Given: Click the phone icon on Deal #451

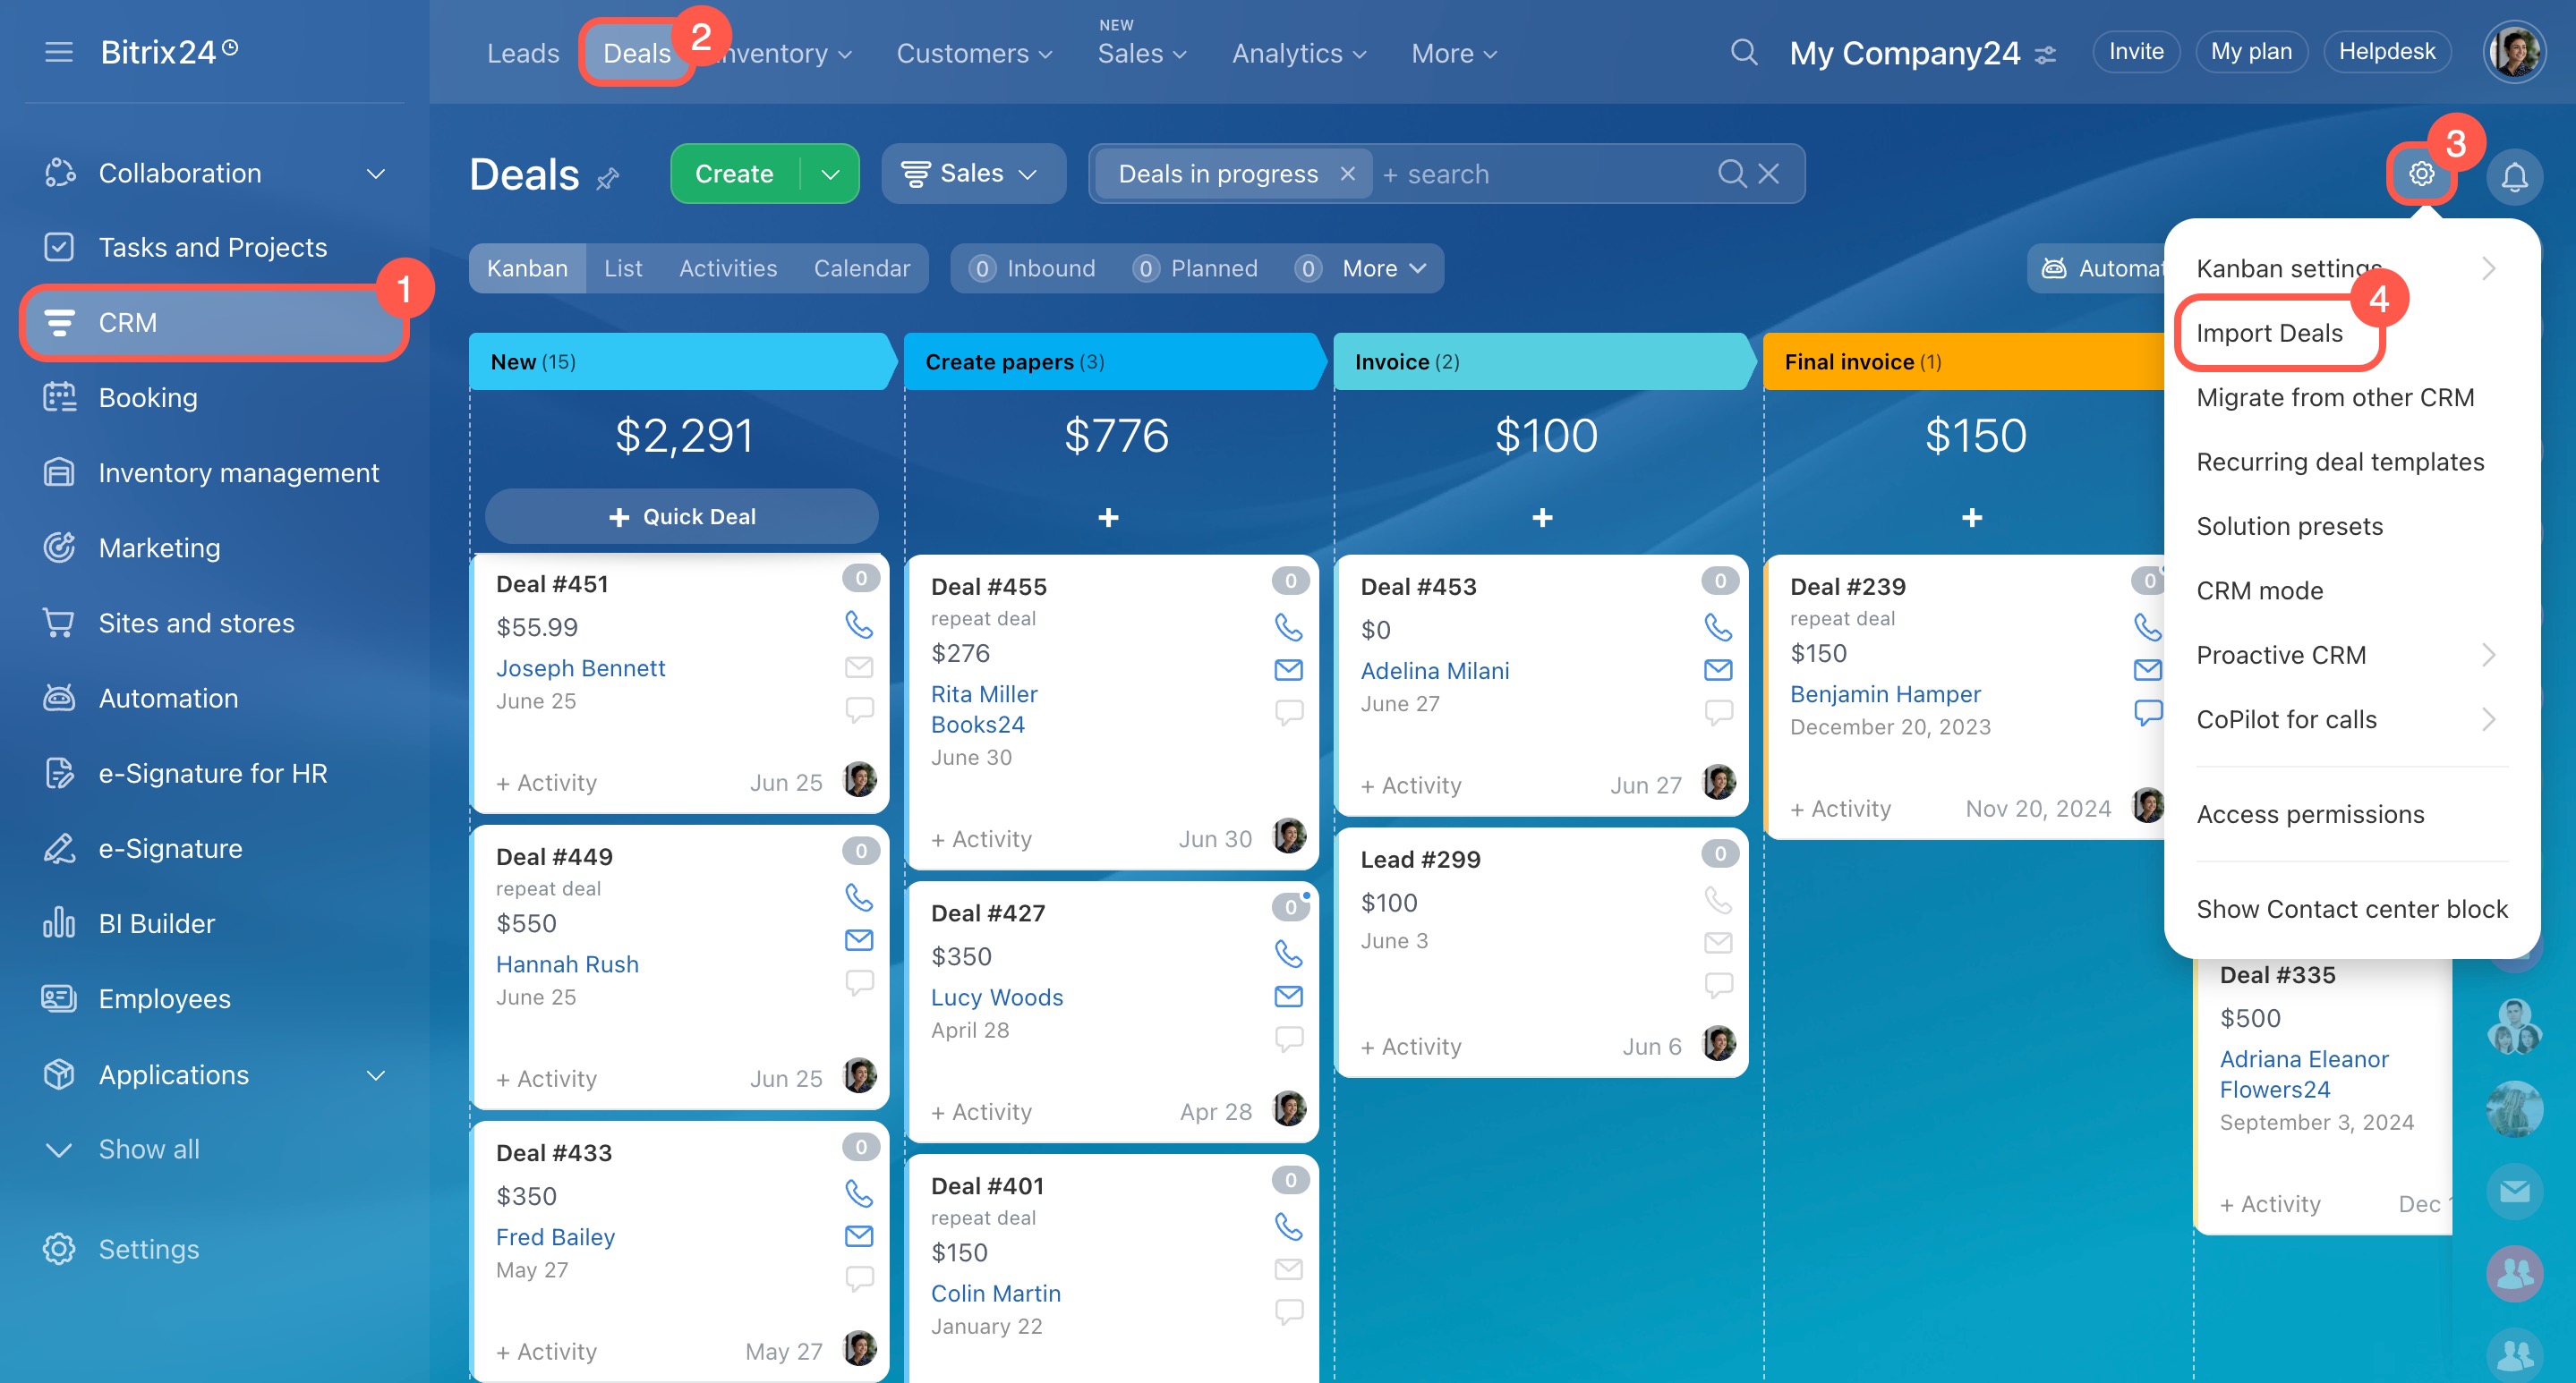Looking at the screenshot, I should pyautogui.click(x=858, y=624).
